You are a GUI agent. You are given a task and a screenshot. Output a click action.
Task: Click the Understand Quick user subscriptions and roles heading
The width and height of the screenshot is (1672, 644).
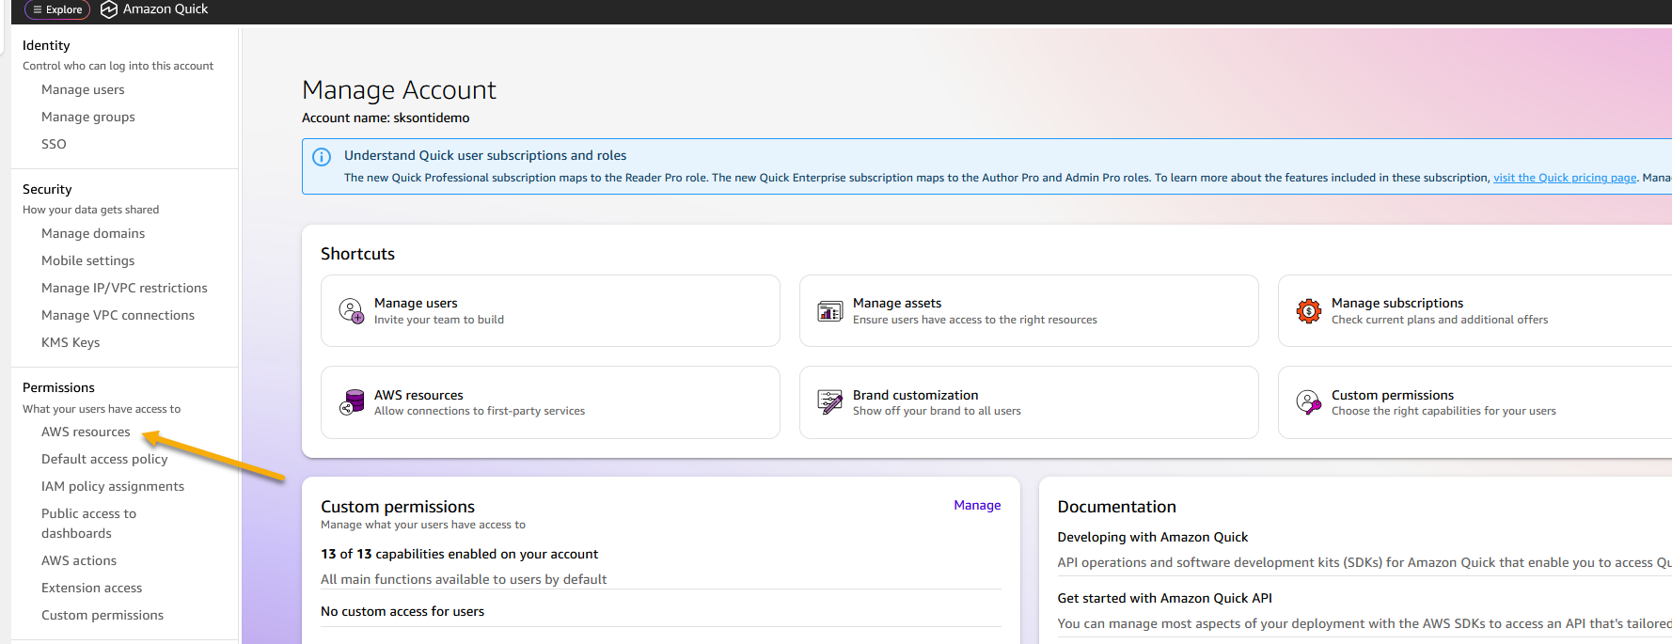pyautogui.click(x=485, y=156)
